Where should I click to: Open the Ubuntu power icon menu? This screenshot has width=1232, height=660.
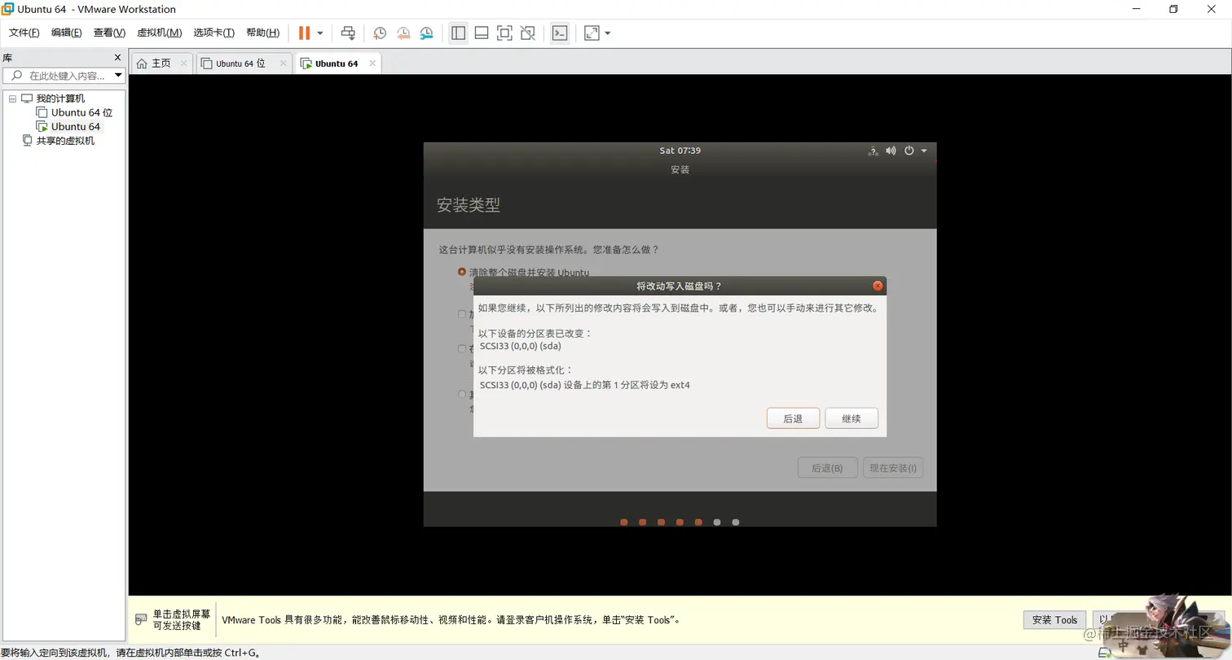[909, 151]
